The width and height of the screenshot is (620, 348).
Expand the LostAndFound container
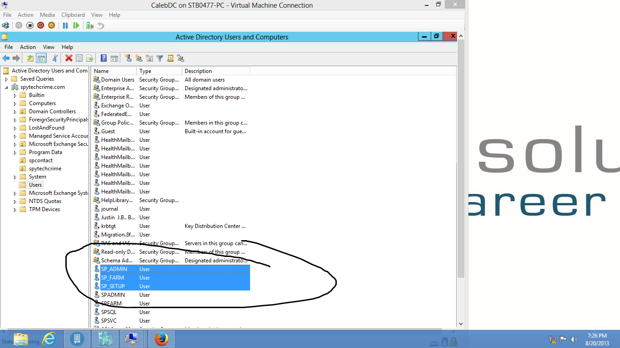15,128
